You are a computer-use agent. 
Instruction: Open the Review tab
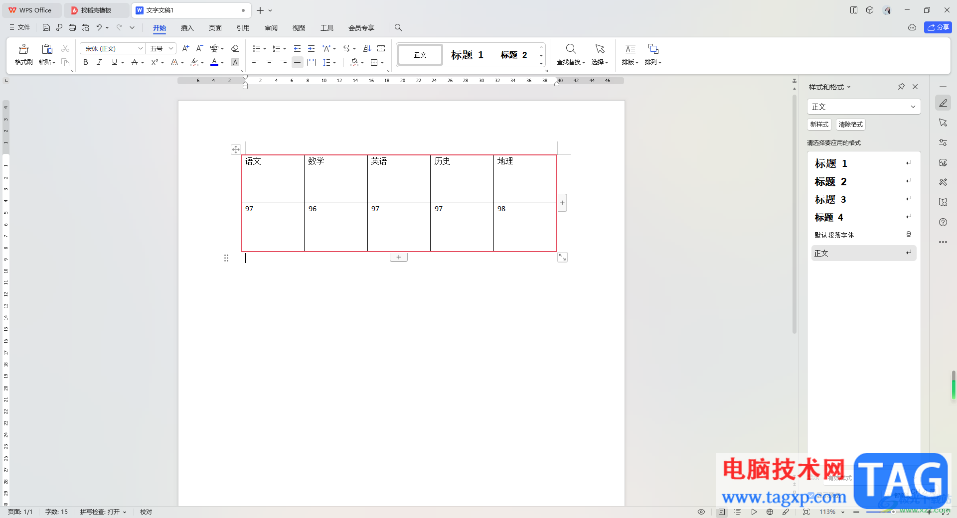[271, 28]
